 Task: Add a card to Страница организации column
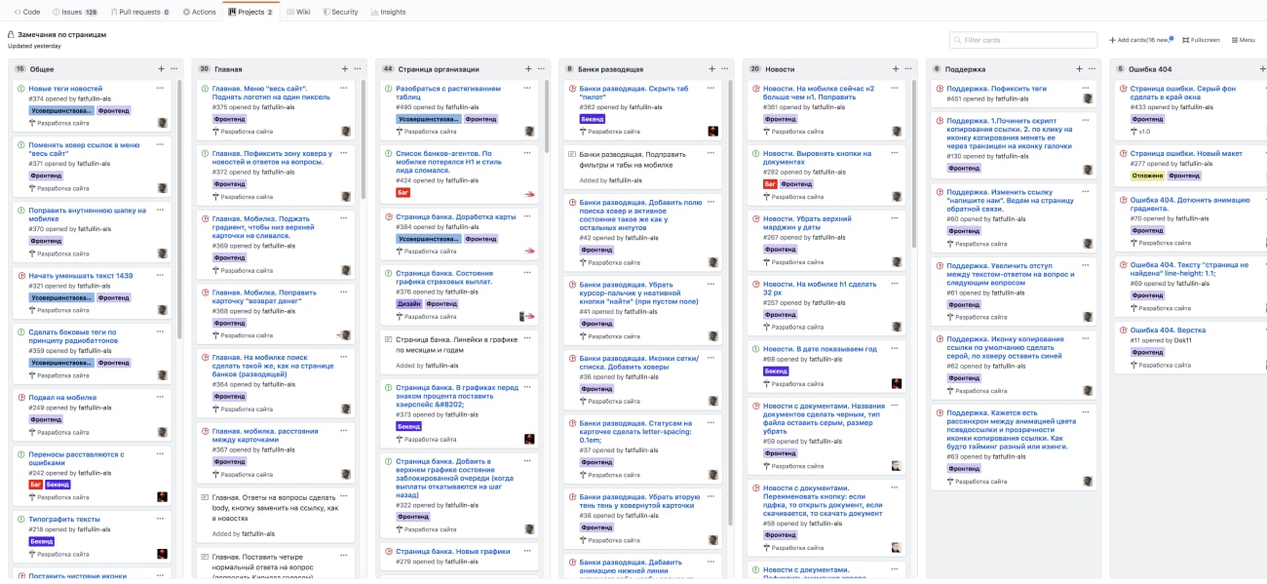click(528, 69)
